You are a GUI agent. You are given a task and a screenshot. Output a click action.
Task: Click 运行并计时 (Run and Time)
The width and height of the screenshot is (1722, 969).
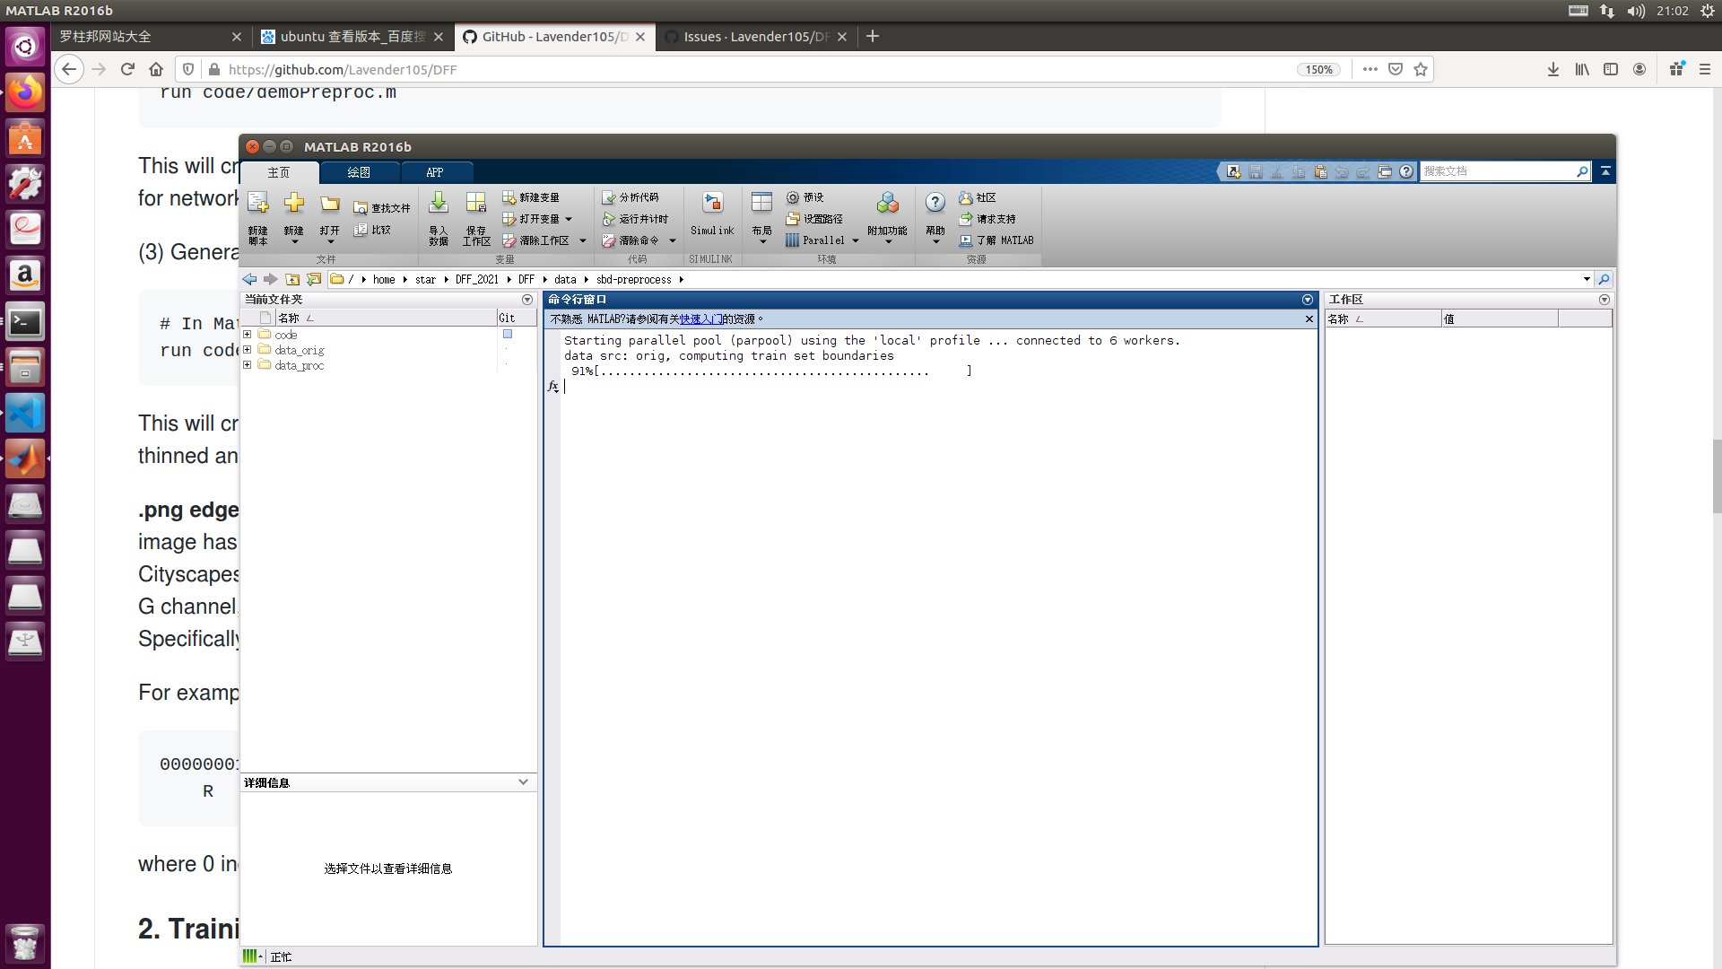pyautogui.click(x=635, y=219)
